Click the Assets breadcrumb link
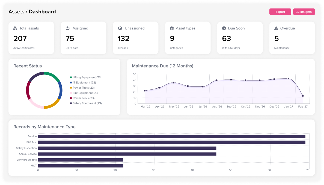Viewport: 324px width, 185px height. coord(16,12)
